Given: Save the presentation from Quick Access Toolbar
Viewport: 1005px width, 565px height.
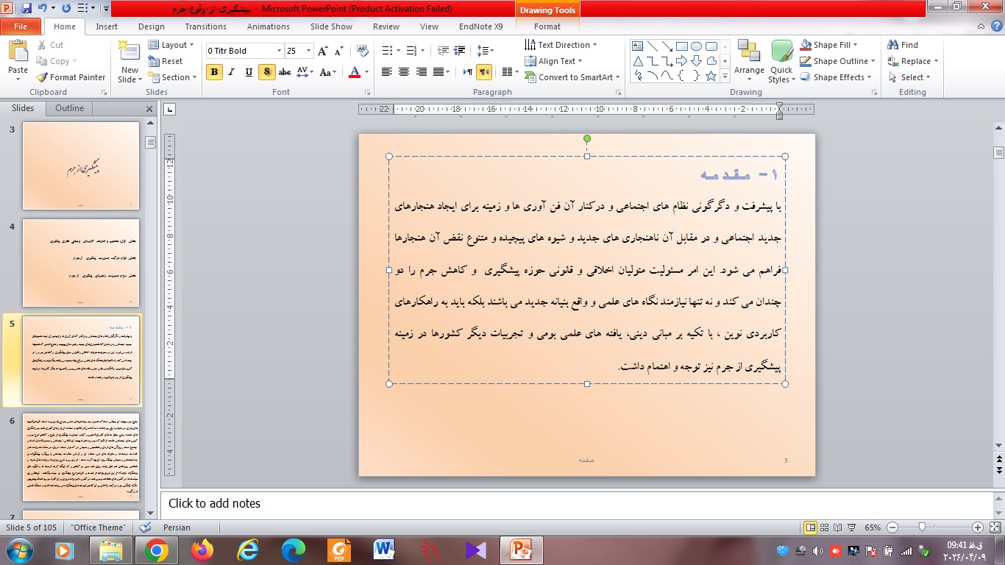Looking at the screenshot, I should pos(27,9).
